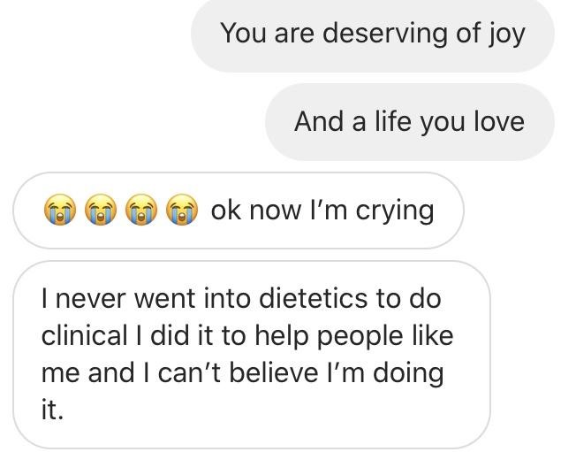Click the third crying emoji
This screenshot has width=576, height=452.
(140, 211)
